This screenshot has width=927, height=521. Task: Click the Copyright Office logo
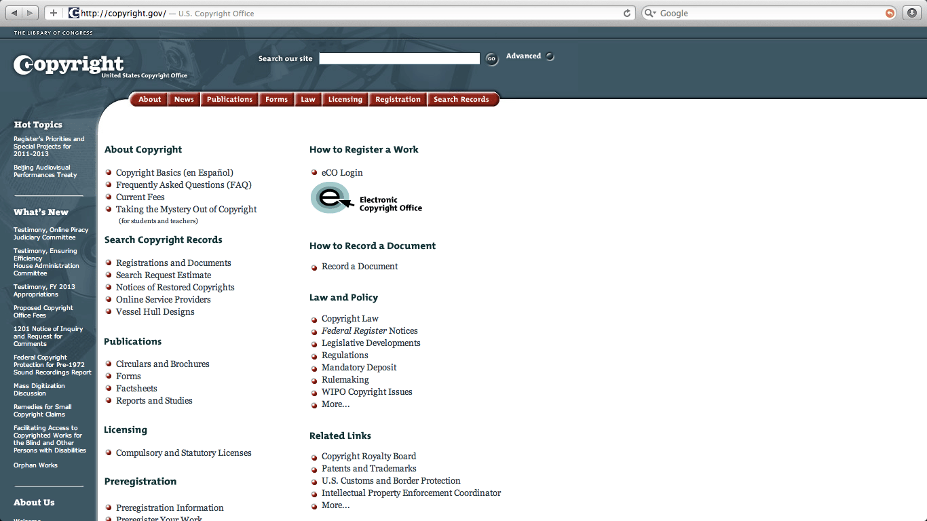[x=68, y=65]
